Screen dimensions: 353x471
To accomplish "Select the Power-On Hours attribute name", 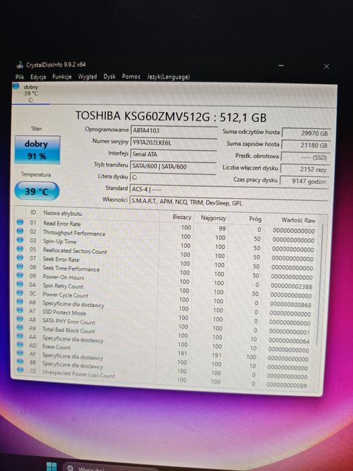I will point(63,277).
